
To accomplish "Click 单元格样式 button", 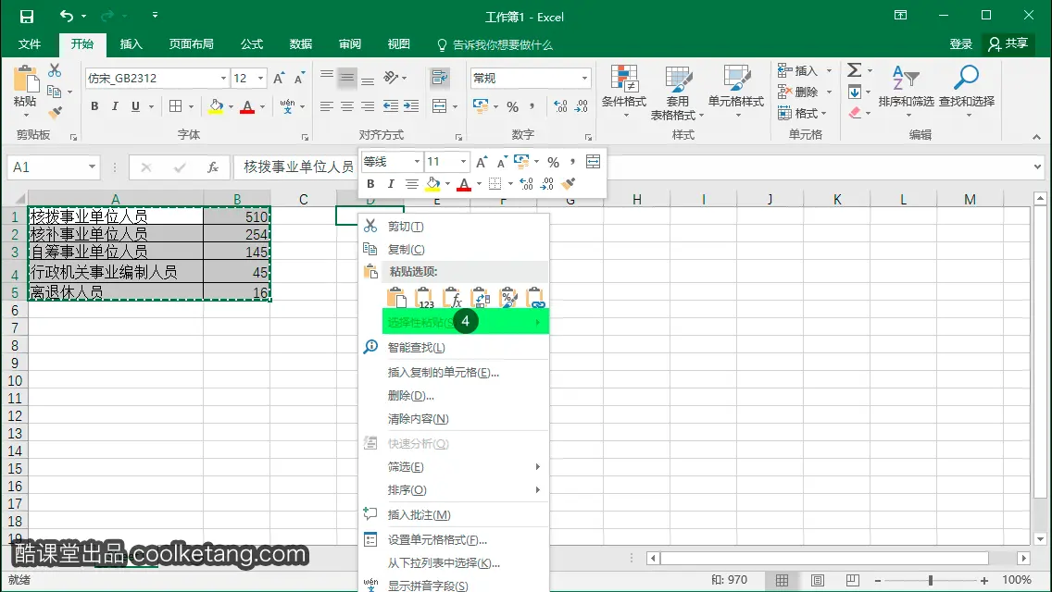I will (736, 92).
